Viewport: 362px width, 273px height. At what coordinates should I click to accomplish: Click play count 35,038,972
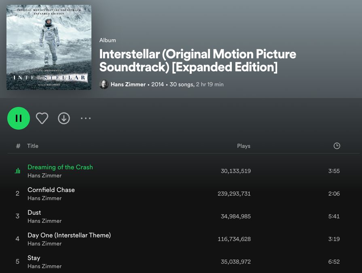pos(236,261)
